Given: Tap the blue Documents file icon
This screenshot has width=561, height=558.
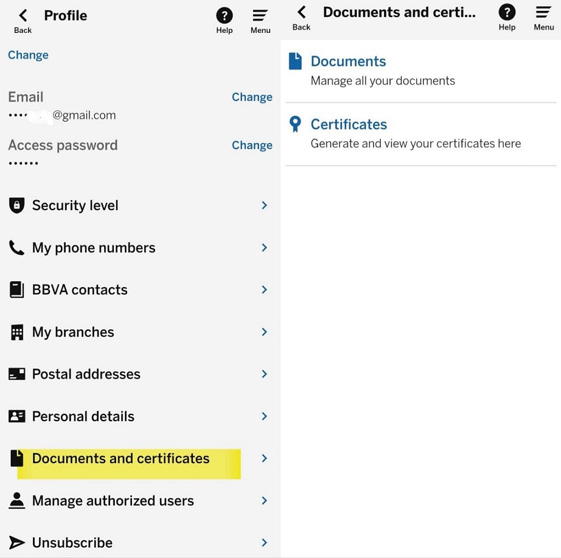Looking at the screenshot, I should (x=295, y=61).
